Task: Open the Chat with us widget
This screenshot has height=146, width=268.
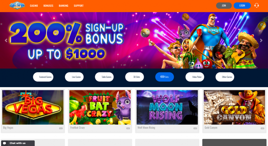Action: [x=18, y=143]
